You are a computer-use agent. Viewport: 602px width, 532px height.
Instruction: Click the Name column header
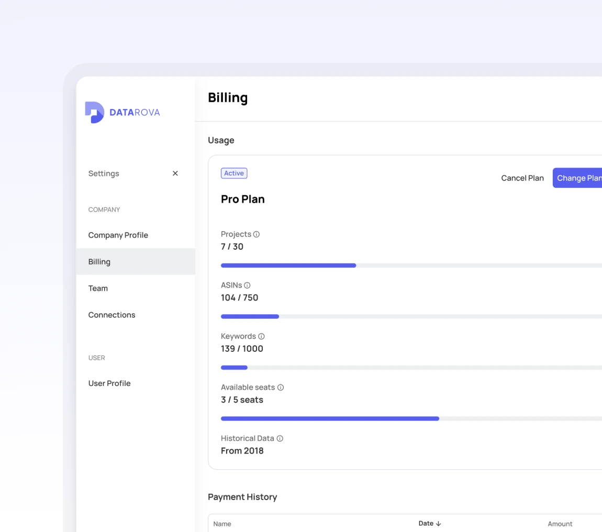tap(222, 524)
